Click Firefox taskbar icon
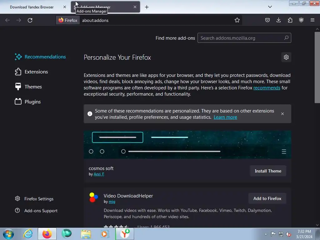This screenshot has height=240, width=320. (x=47, y=234)
